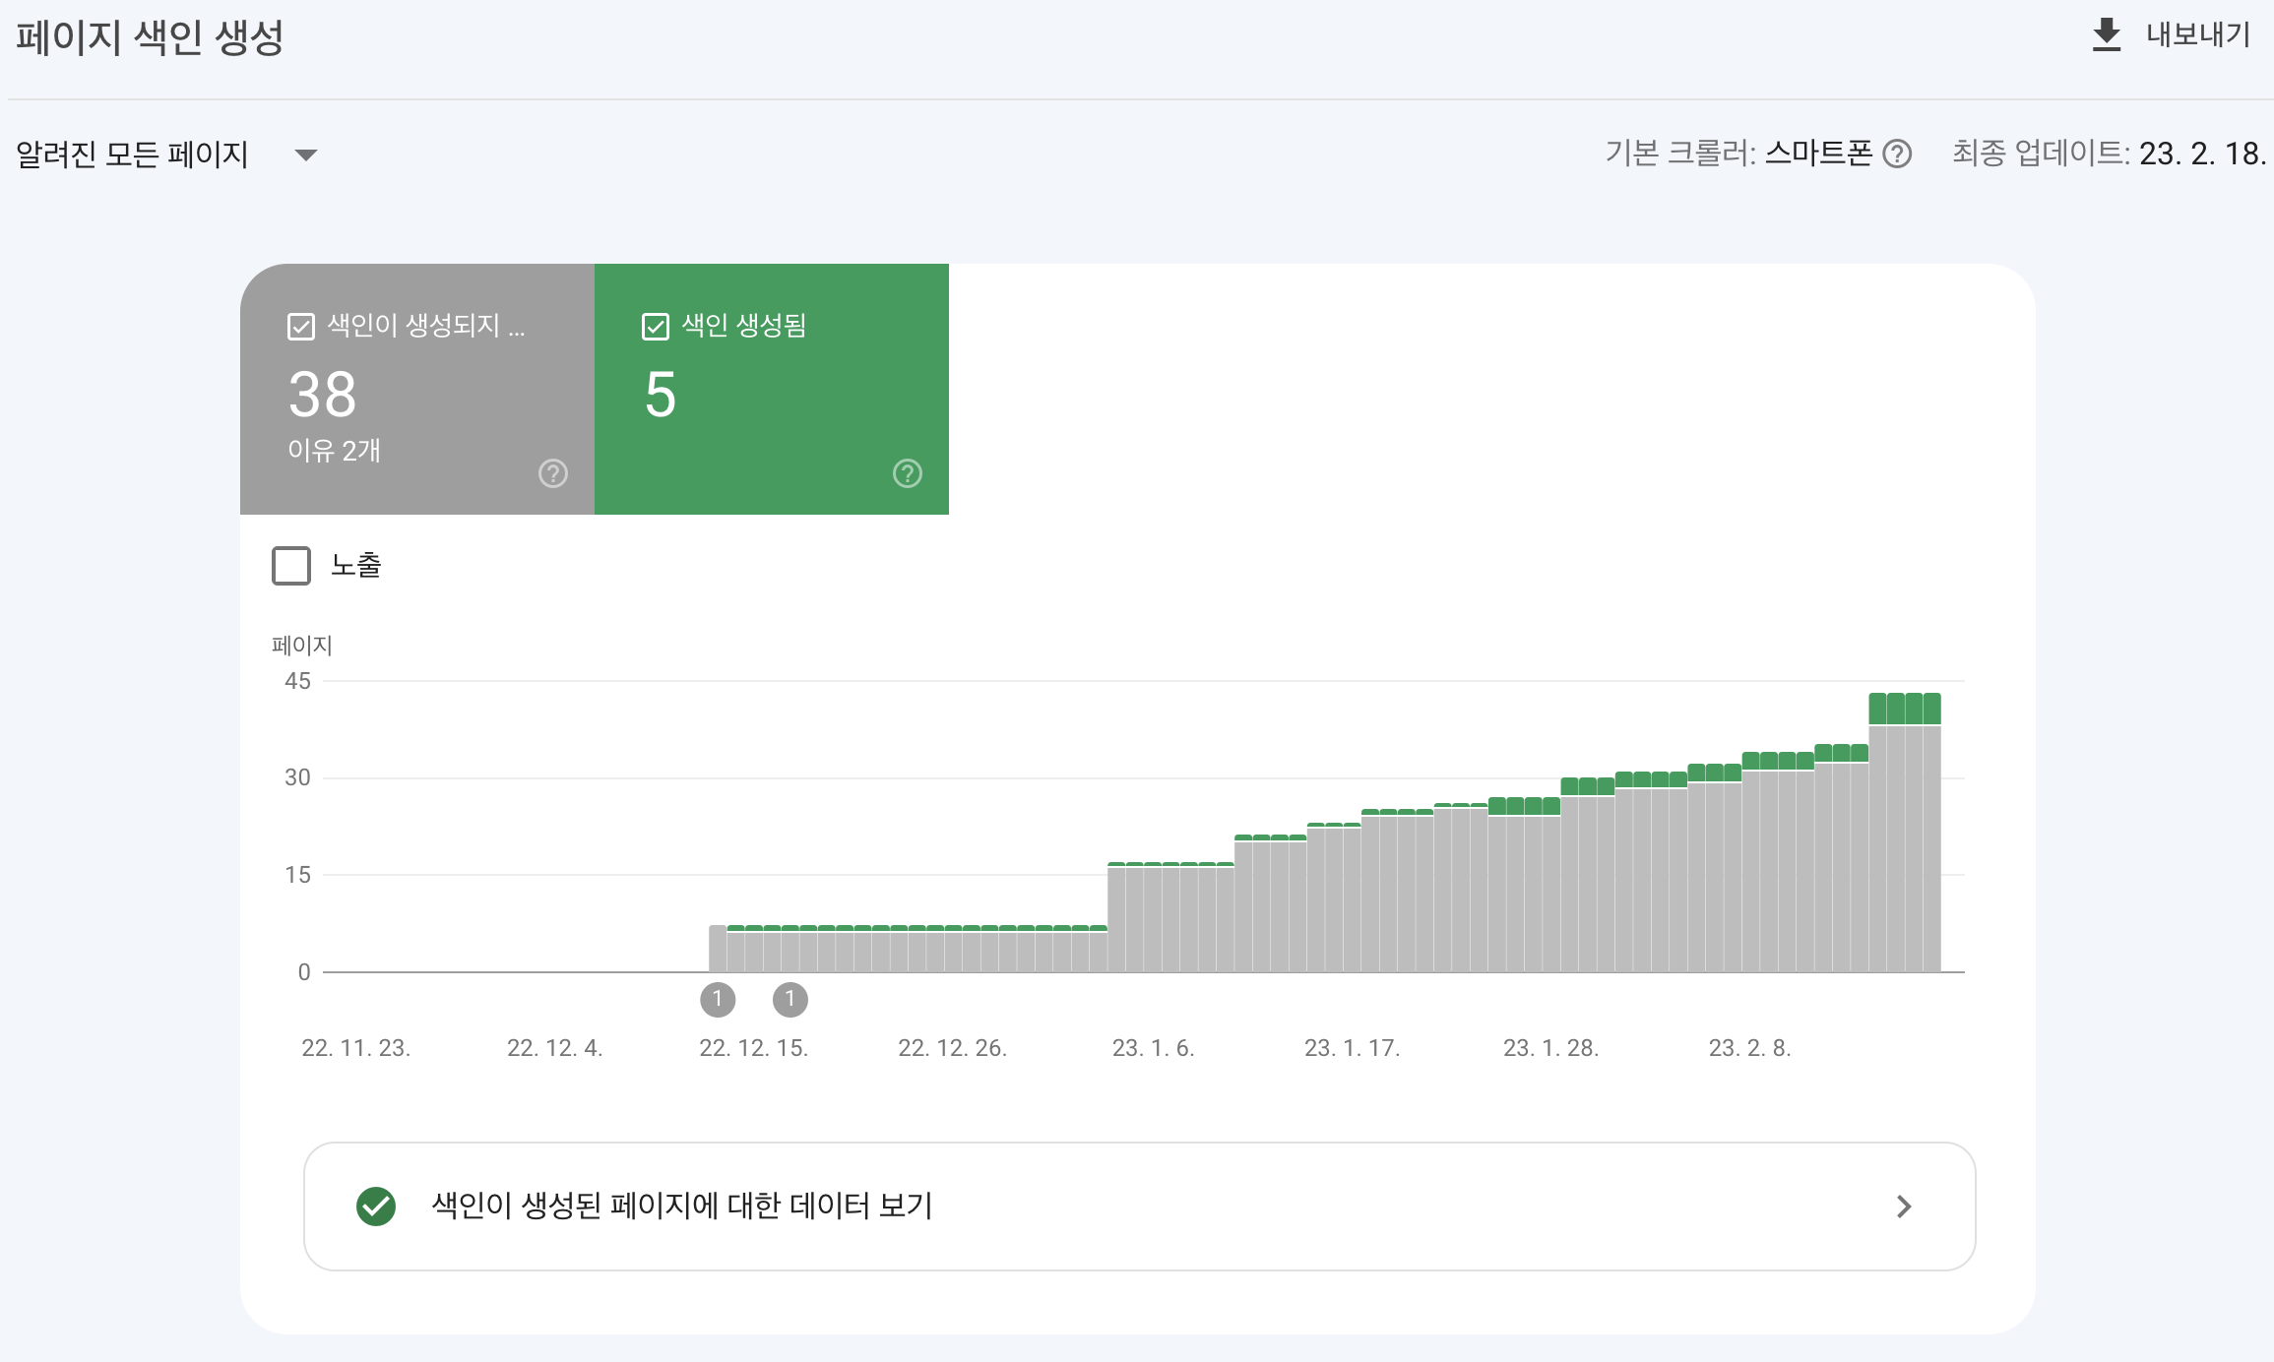
Task: Open 색인이 생성된 페이지에 대한 데이터 보기 link
Action: 681,1207
